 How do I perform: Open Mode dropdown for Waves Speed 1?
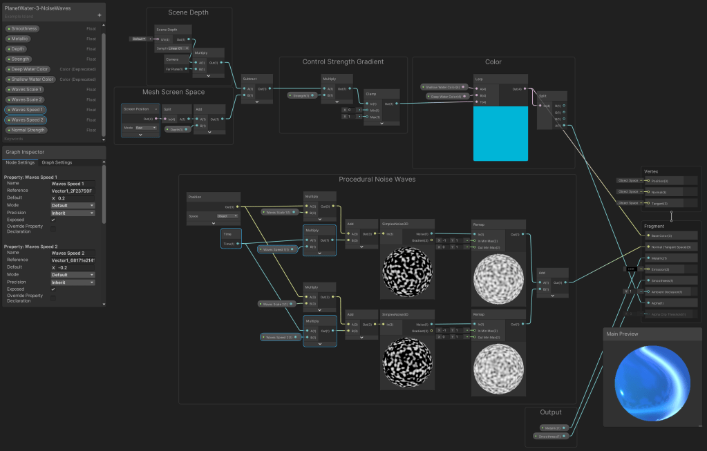[73, 206]
